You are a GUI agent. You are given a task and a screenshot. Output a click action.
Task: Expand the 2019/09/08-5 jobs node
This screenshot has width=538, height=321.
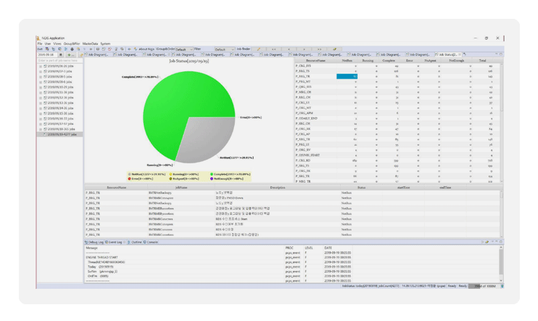coord(41,77)
